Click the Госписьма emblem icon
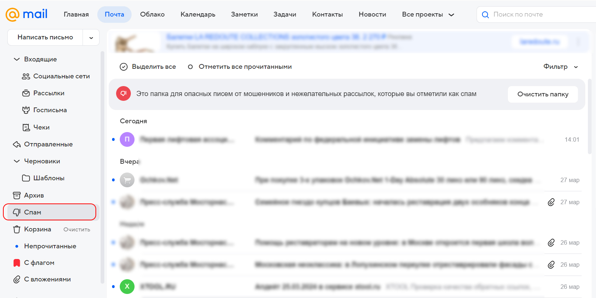Viewport: 596px width, 298px height. coord(26,110)
